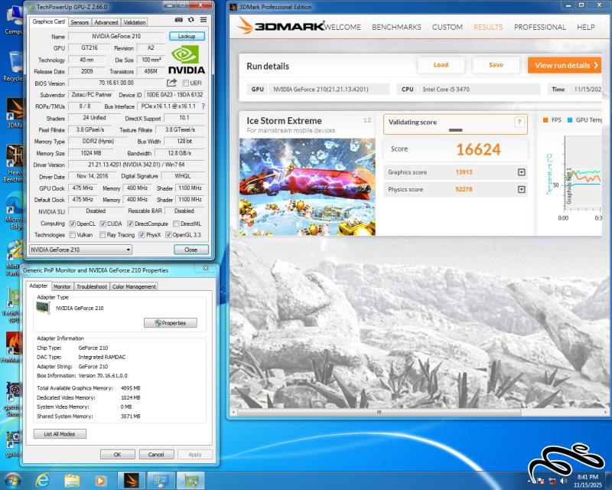Open Internet Explorer from the taskbar
This screenshot has height=490, width=612.
click(43, 480)
